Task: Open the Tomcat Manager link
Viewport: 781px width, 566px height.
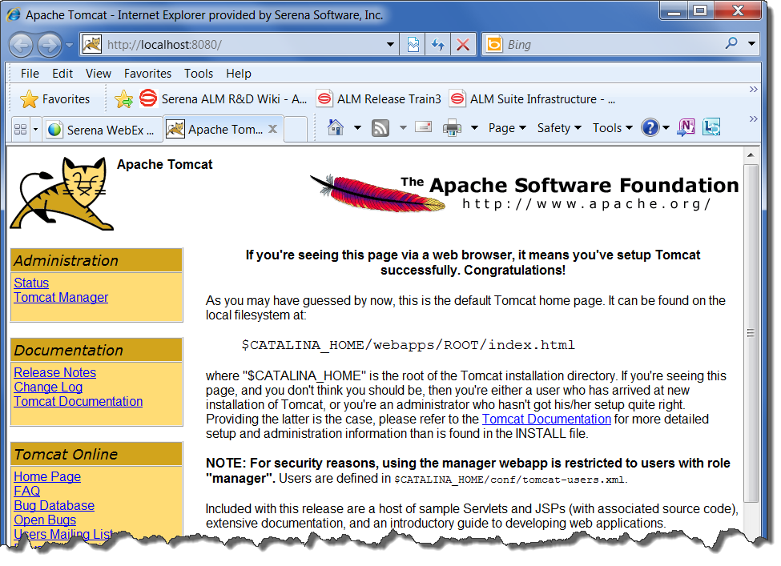Action: tap(61, 297)
